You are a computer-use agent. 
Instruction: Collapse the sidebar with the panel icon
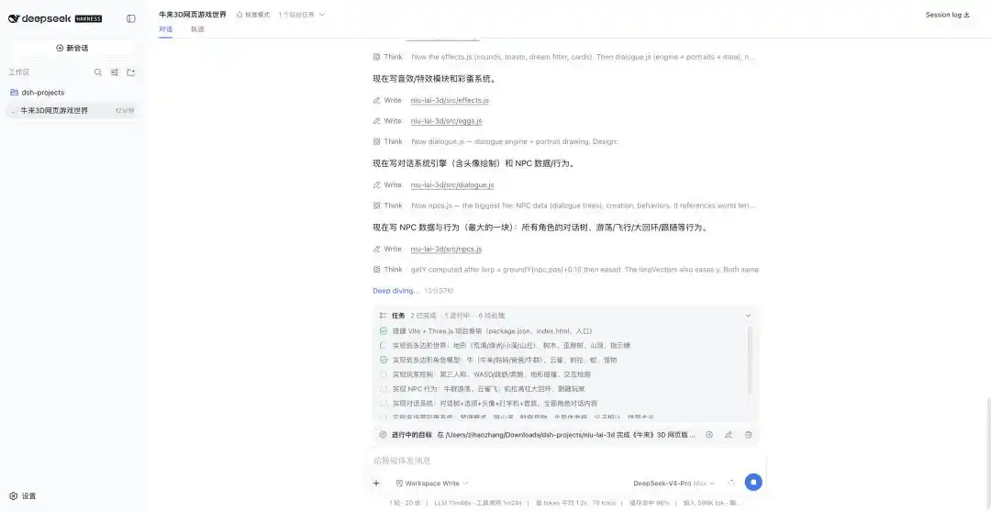pyautogui.click(x=131, y=19)
